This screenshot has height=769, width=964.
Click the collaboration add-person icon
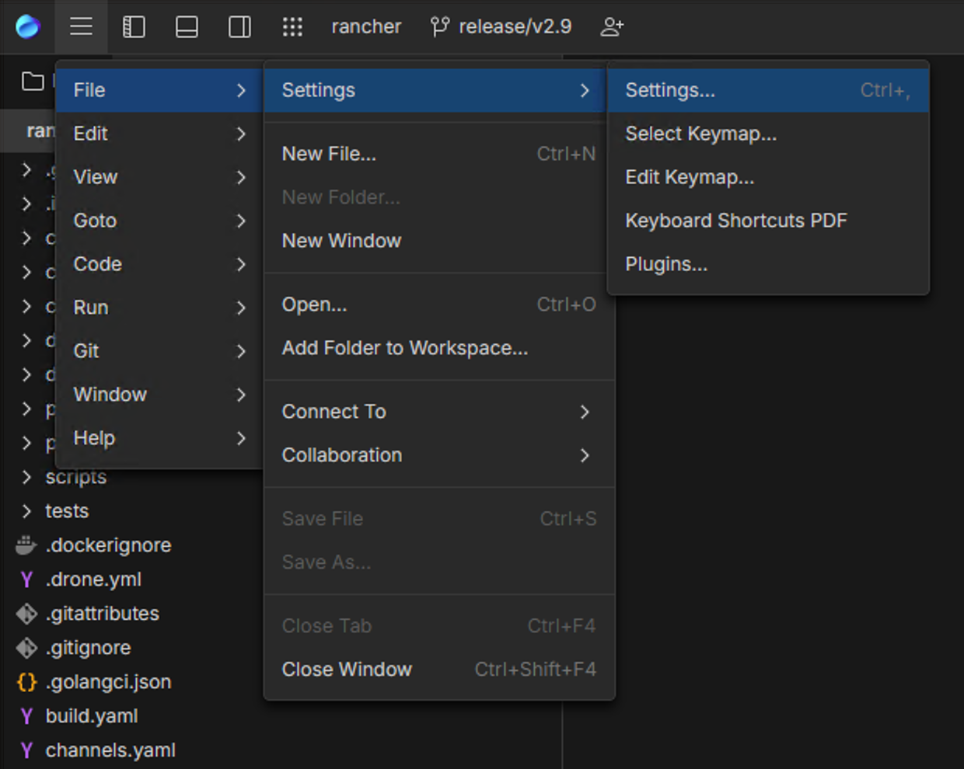613,26
